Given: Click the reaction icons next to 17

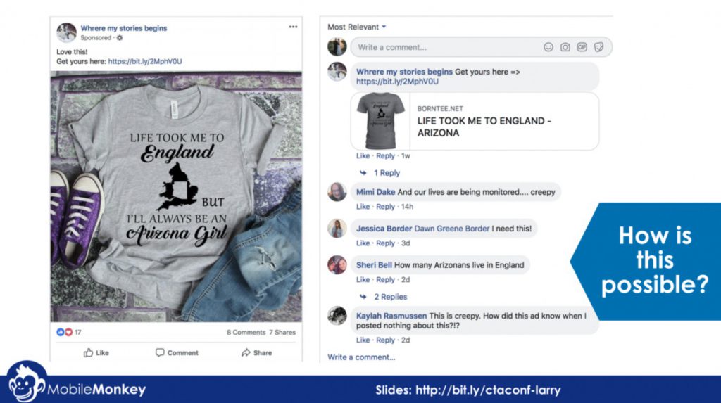Looking at the screenshot, I should coord(64,332).
